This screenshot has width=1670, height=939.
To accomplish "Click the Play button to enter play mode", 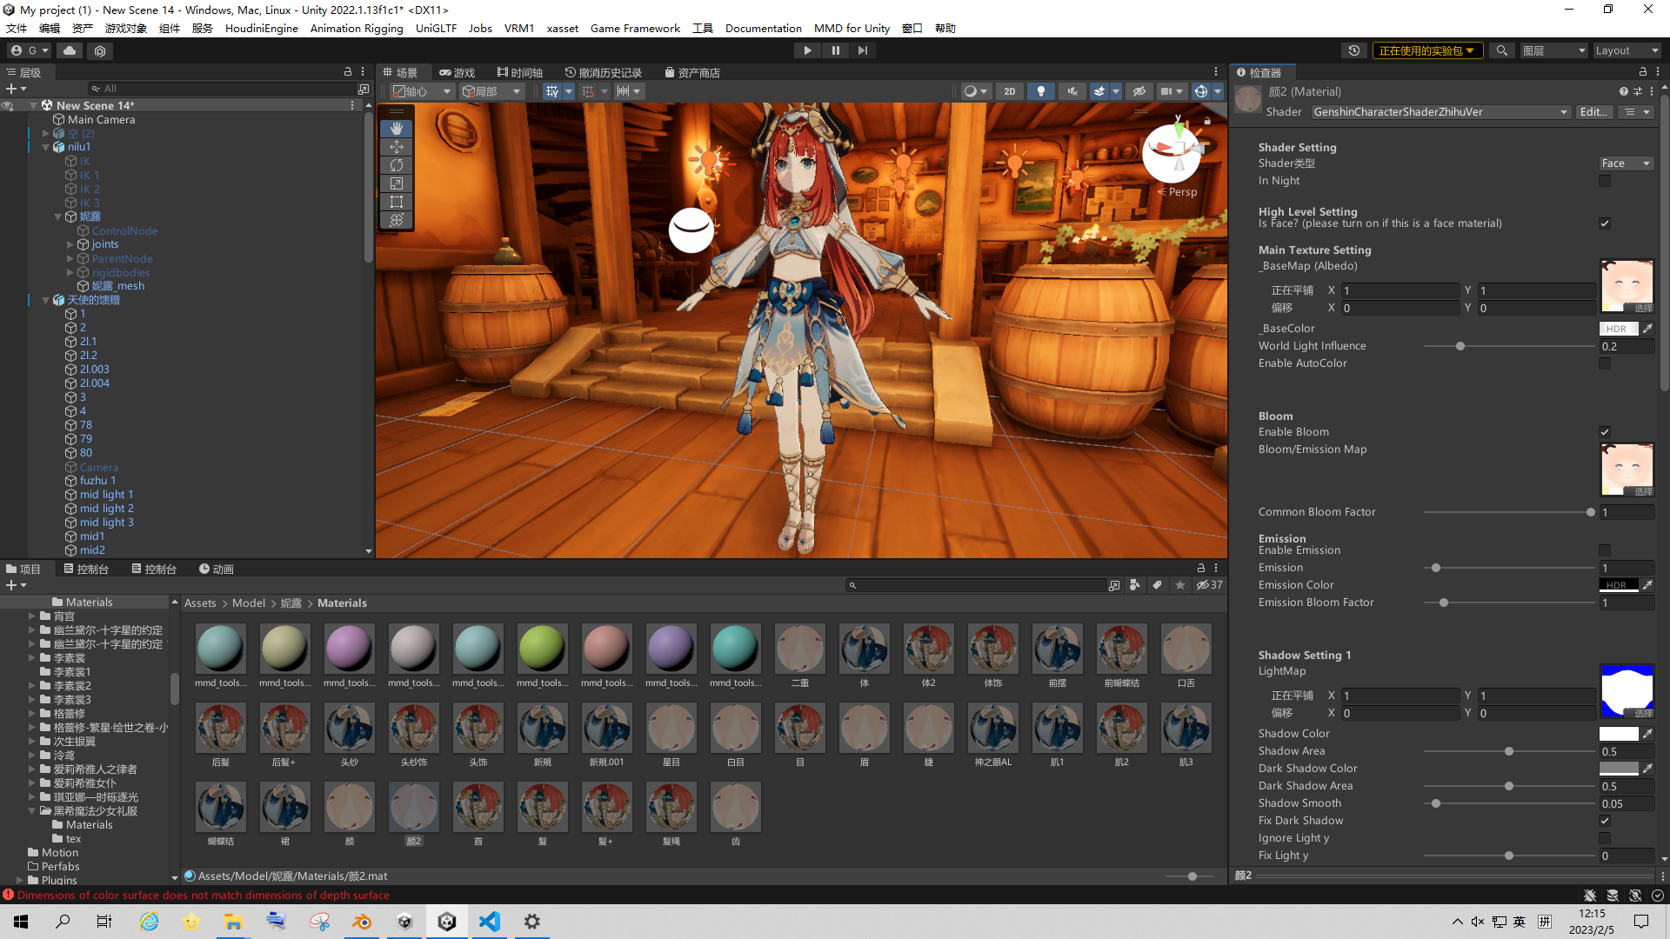I will tap(807, 50).
